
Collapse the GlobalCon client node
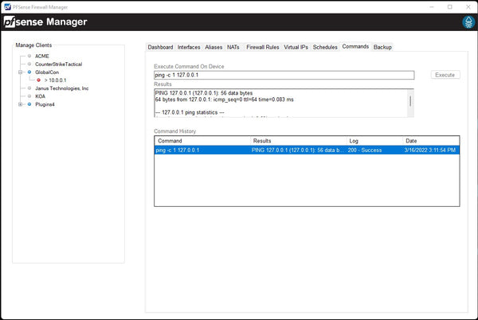pyautogui.click(x=21, y=72)
